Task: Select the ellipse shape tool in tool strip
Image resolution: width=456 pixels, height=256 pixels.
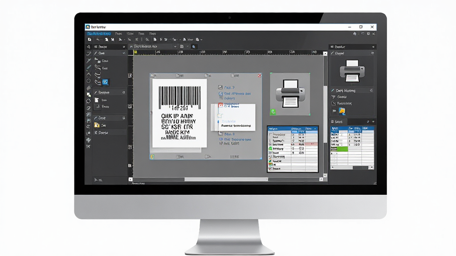Action: click(89, 81)
